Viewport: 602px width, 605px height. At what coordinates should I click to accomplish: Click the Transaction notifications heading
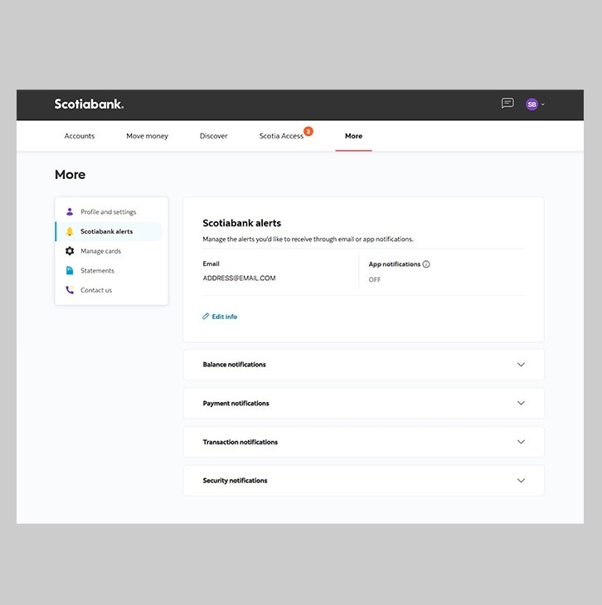(x=240, y=442)
